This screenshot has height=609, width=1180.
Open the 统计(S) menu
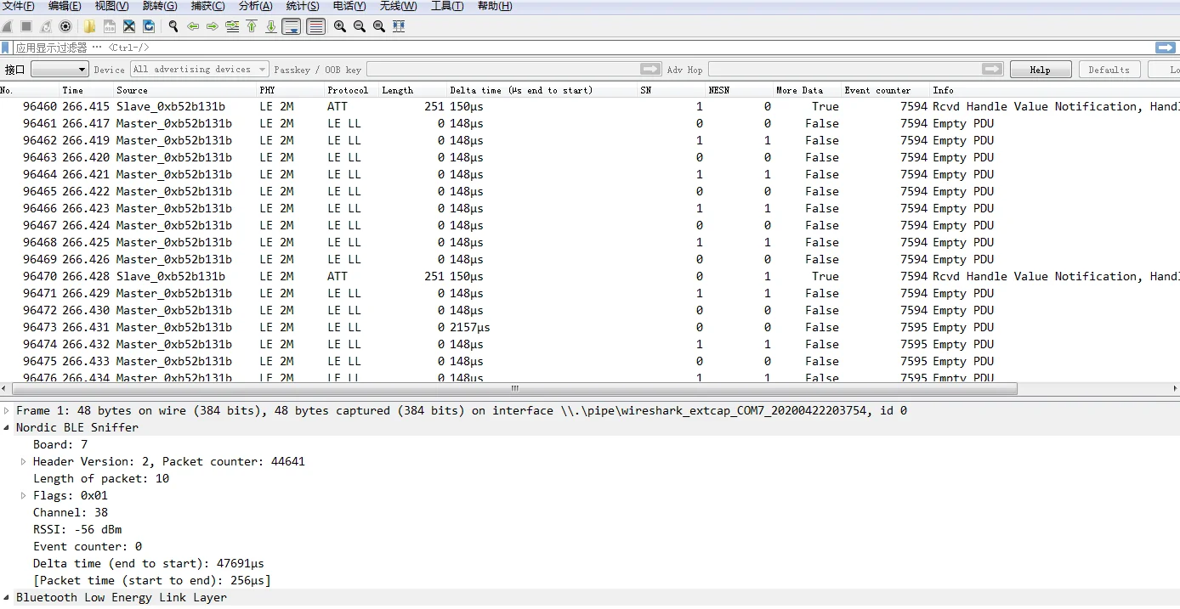click(x=303, y=6)
